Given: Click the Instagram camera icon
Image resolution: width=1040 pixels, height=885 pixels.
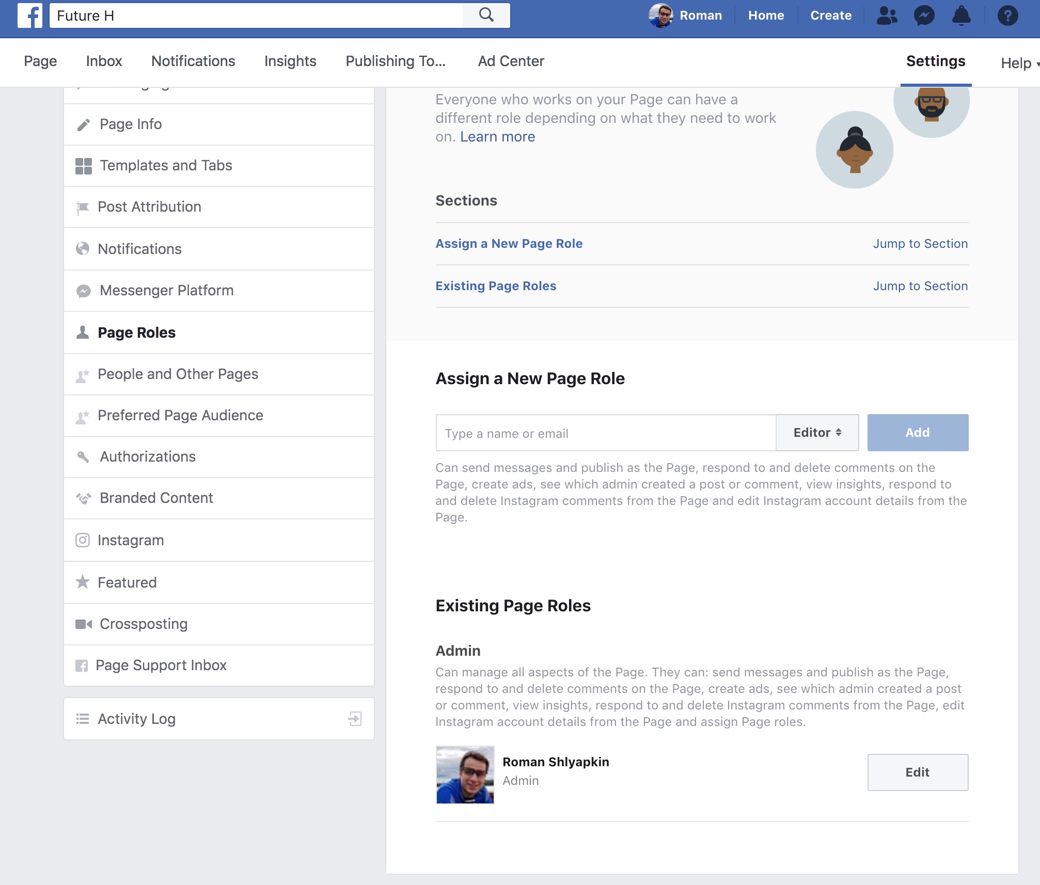Looking at the screenshot, I should point(82,540).
